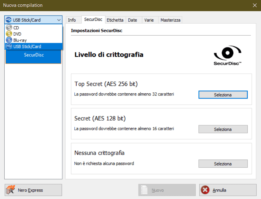Click Seleziona for Secret AES 128 bit
261x199 pixels.
coord(223,129)
